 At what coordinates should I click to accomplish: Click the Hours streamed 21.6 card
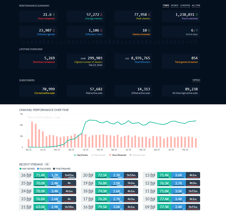point(38,16)
